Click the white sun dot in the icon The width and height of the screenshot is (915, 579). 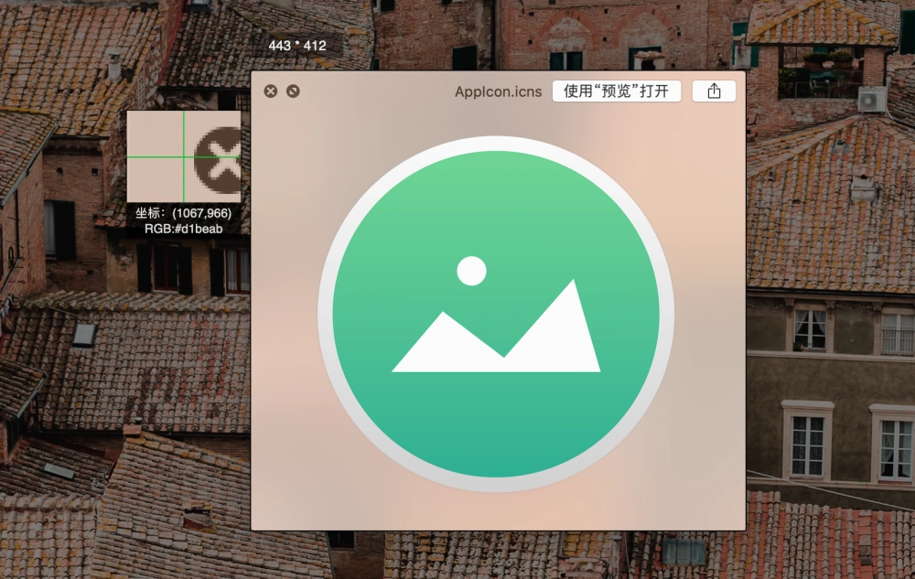471,271
